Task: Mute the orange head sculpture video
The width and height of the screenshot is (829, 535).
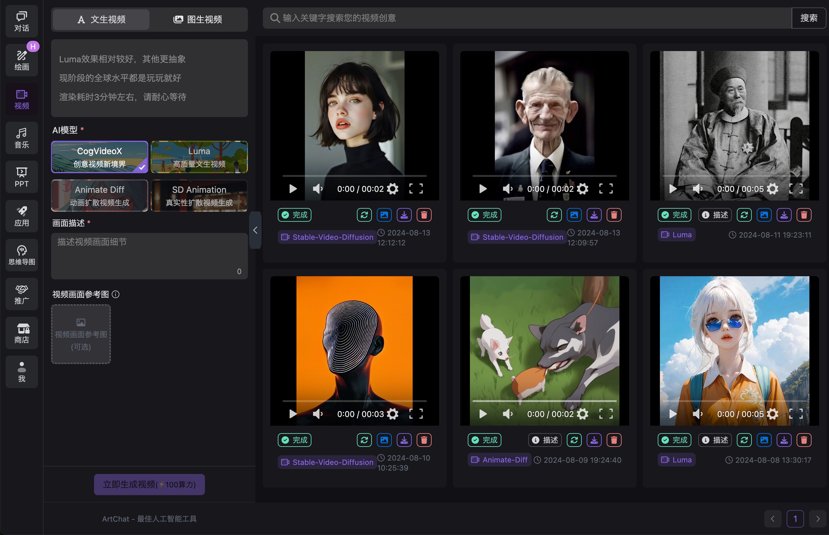Action: [x=318, y=414]
